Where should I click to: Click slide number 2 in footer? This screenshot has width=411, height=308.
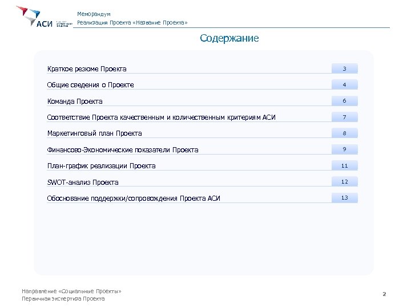[x=384, y=294]
